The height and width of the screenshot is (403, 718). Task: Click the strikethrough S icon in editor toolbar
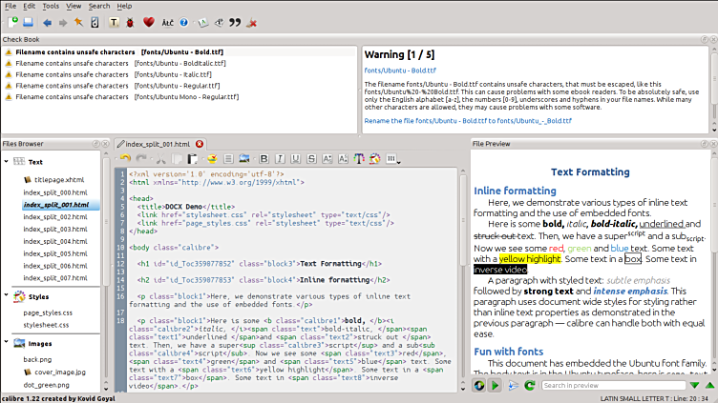click(310, 158)
